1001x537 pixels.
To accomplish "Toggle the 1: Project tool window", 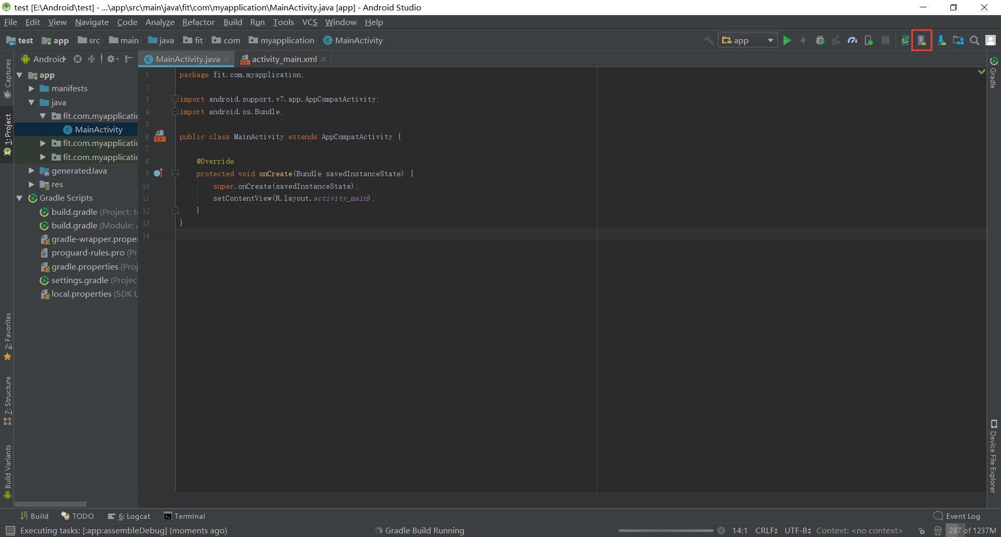I will (x=7, y=135).
